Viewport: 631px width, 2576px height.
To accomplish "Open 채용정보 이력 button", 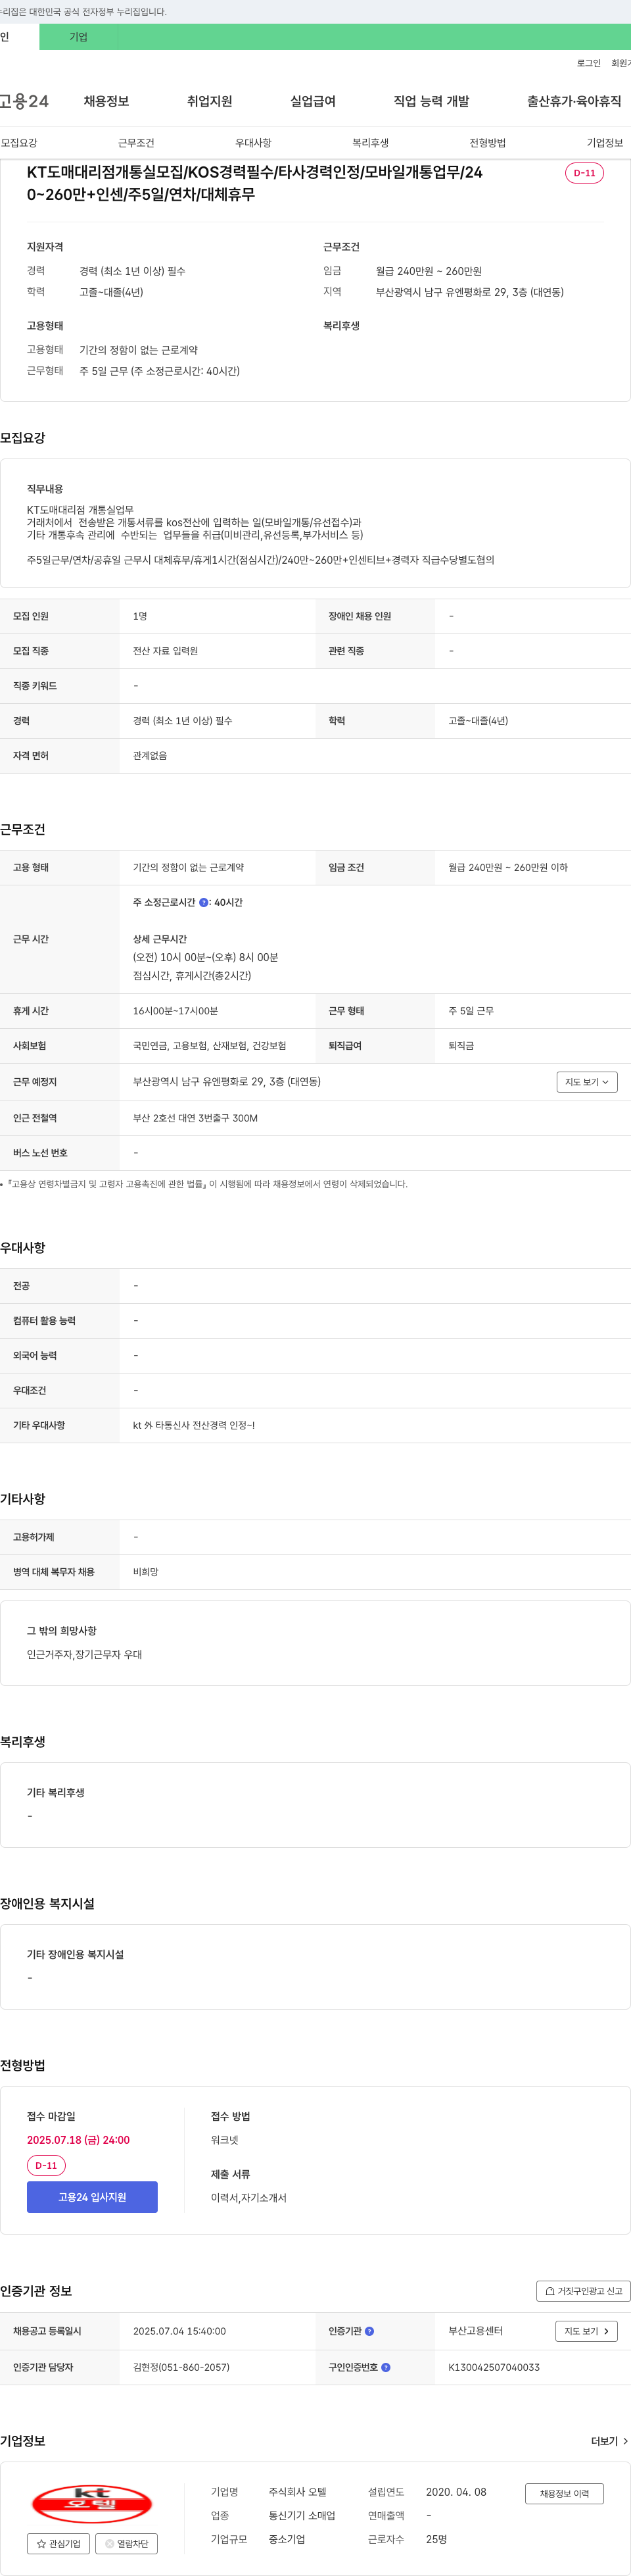I will click(564, 2493).
